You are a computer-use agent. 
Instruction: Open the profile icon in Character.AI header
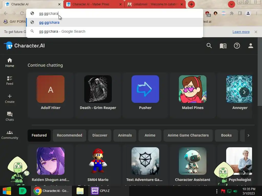(x=251, y=46)
